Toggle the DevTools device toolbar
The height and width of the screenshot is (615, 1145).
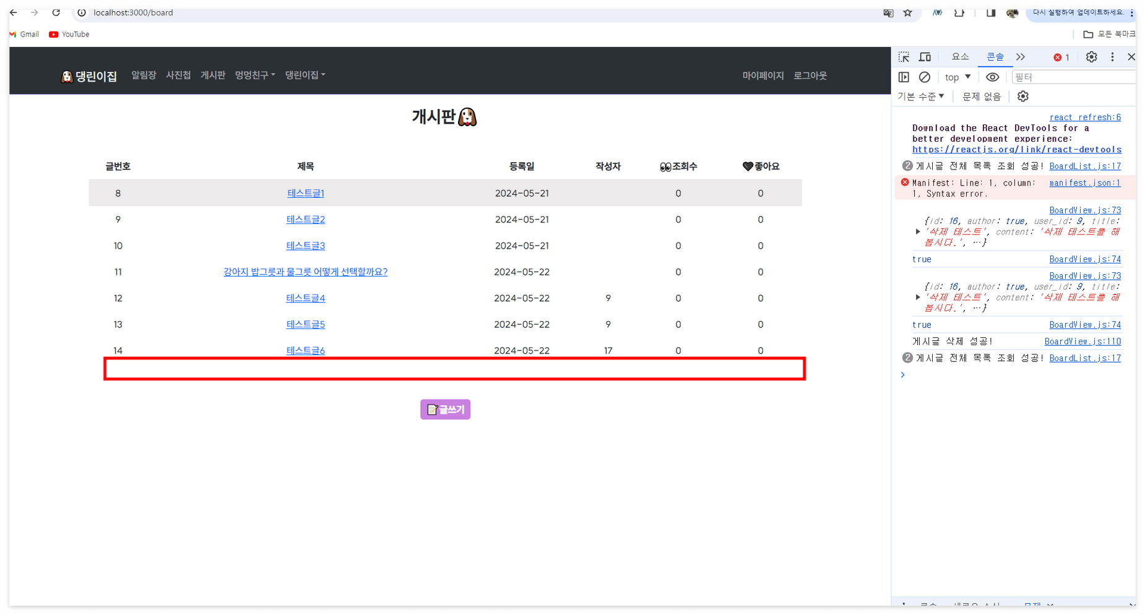click(x=925, y=57)
